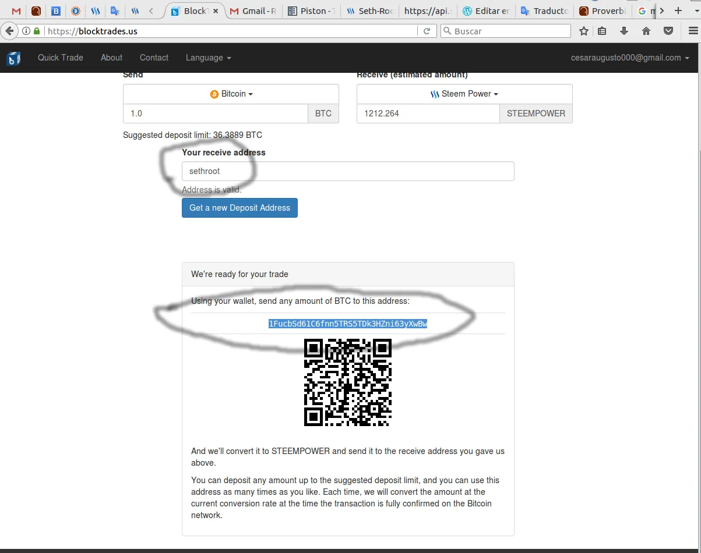Click the send amount field showing 1.0
Viewport: 701px width, 553px height.
point(216,114)
